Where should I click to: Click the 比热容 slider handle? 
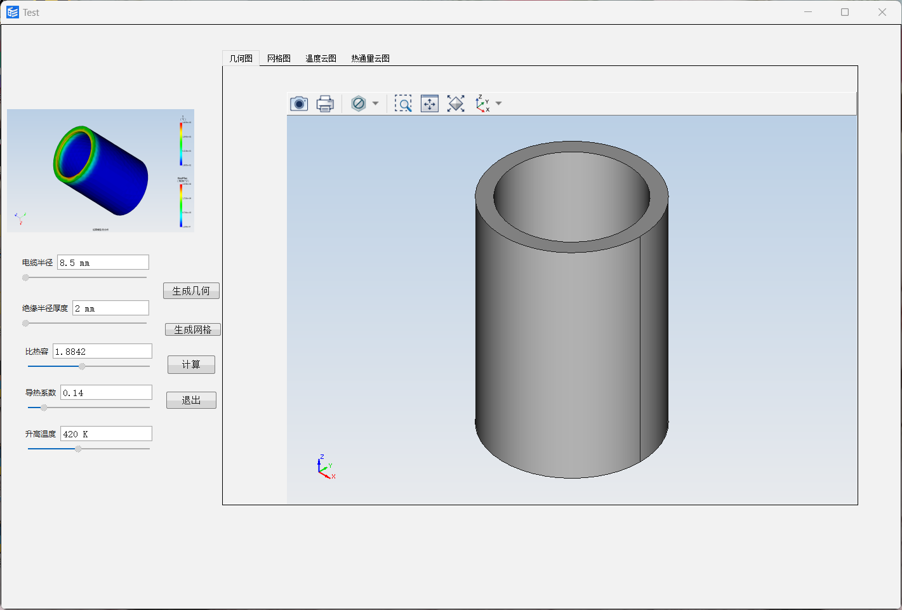[82, 366]
